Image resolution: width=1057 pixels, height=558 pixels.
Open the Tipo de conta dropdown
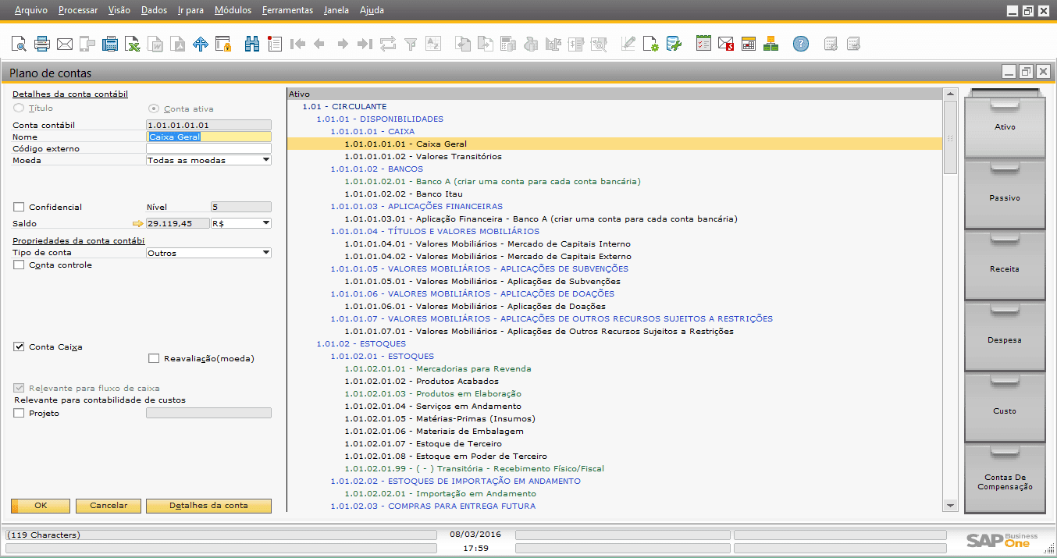tap(266, 253)
